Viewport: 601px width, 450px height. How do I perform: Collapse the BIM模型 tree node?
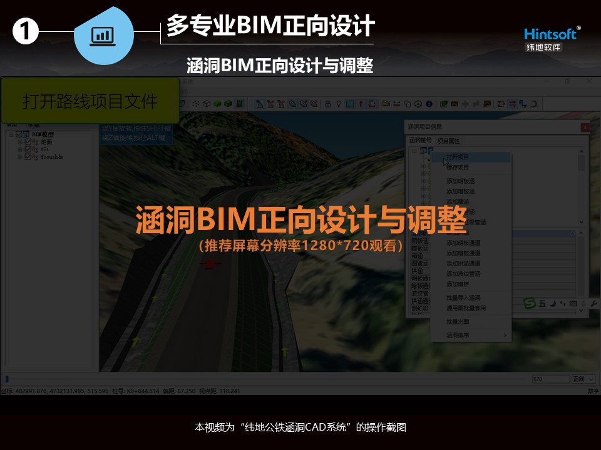click(x=11, y=134)
